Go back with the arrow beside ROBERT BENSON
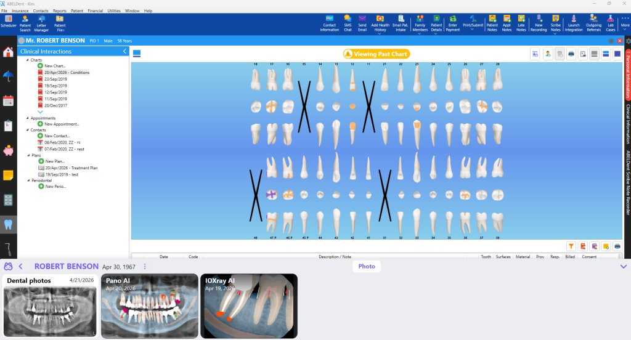The image size is (631, 340). [20, 266]
